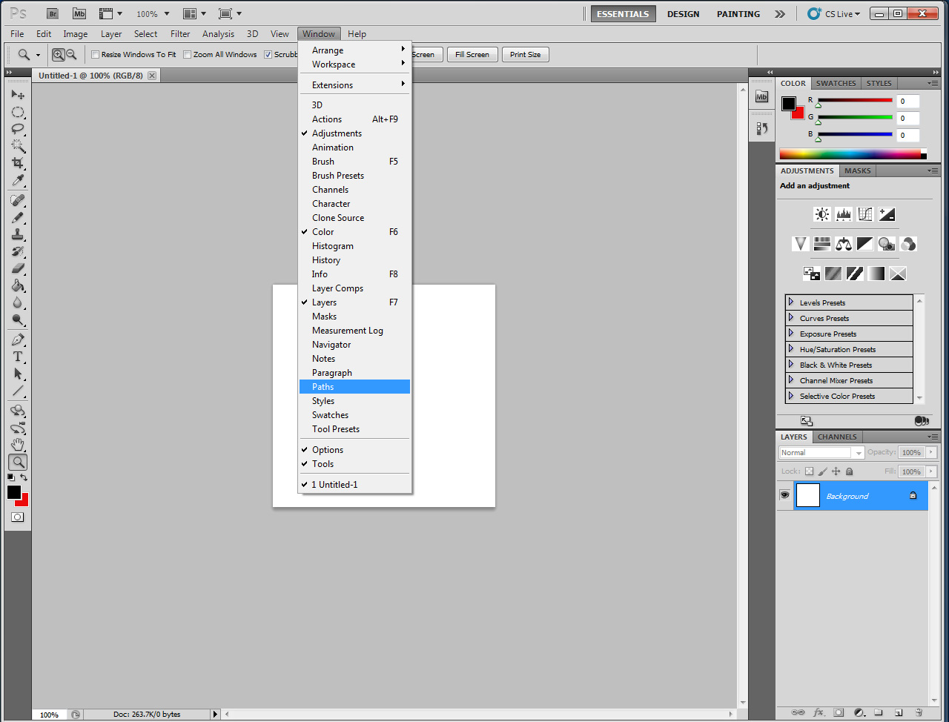This screenshot has height=722, width=949.
Task: Expand the Hue/Saturation Presets list
Action: pyautogui.click(x=791, y=349)
